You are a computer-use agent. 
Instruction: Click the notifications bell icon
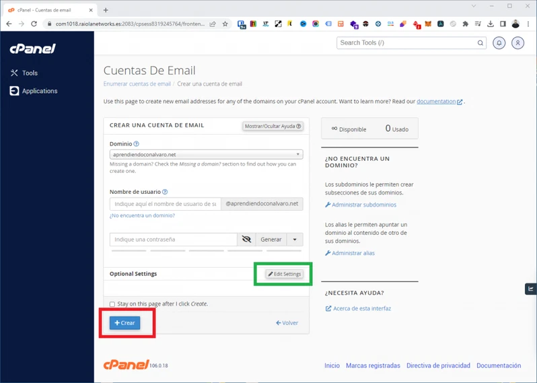coord(499,42)
